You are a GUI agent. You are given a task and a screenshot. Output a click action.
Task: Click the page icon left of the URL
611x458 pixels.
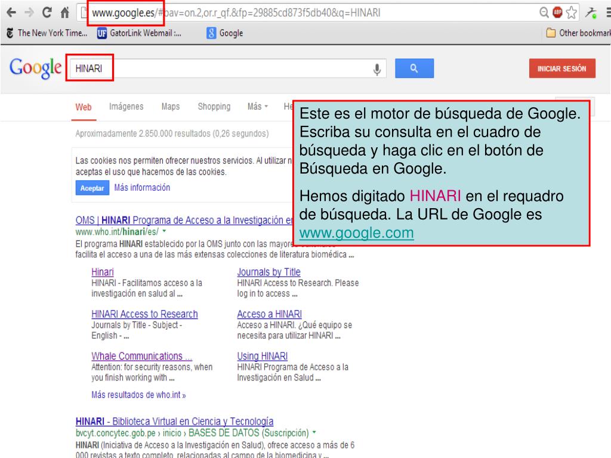[x=84, y=13]
